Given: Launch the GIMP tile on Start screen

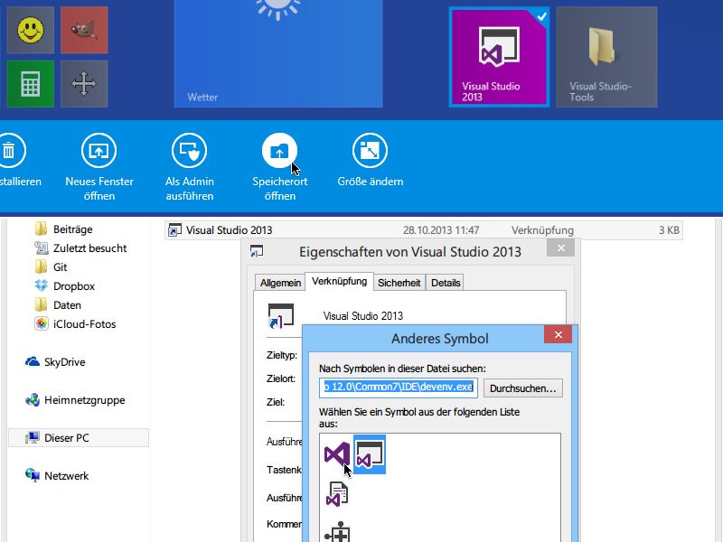Looking at the screenshot, I should click(84, 30).
